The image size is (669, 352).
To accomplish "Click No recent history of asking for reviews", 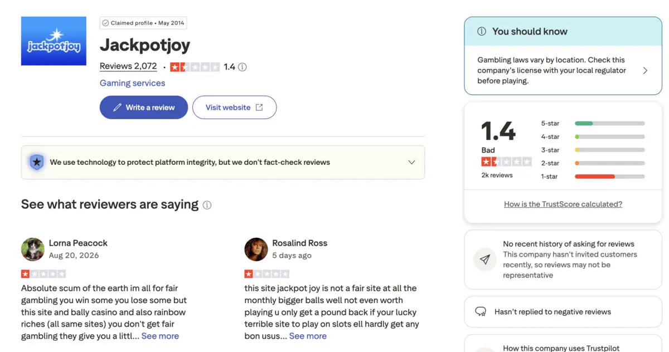I will [x=569, y=244].
